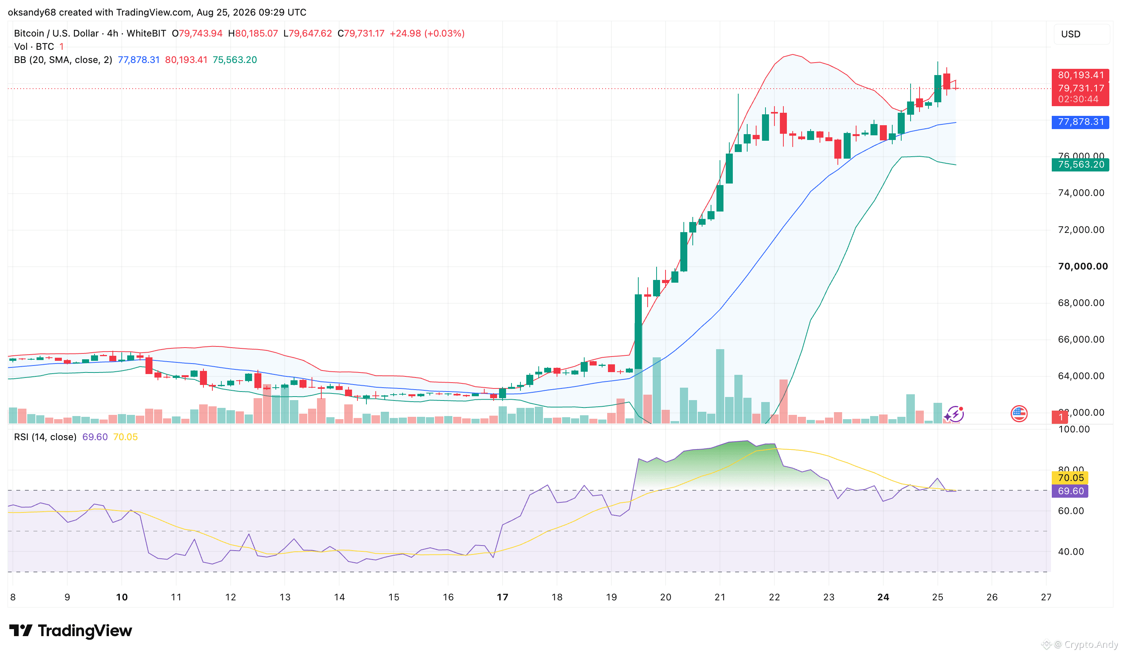Viewport: 1121px width, 654px height.
Task: Click the TradingView logo at the bottom
Action: tap(71, 630)
